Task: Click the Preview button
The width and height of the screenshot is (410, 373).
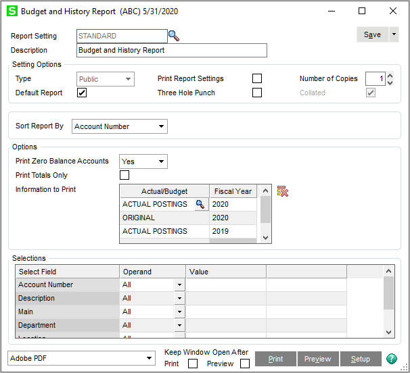Action: [x=317, y=359]
